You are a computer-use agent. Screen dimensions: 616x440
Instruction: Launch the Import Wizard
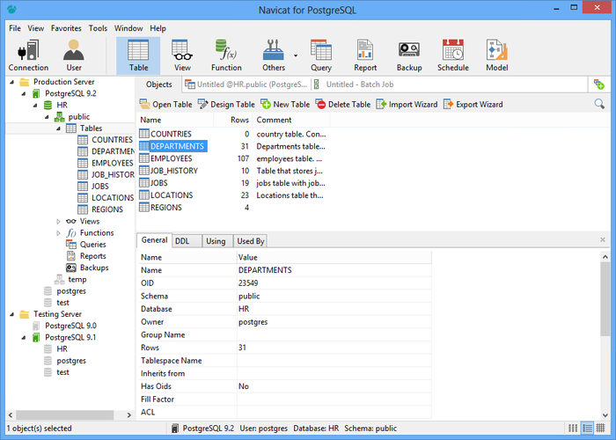[x=407, y=105]
